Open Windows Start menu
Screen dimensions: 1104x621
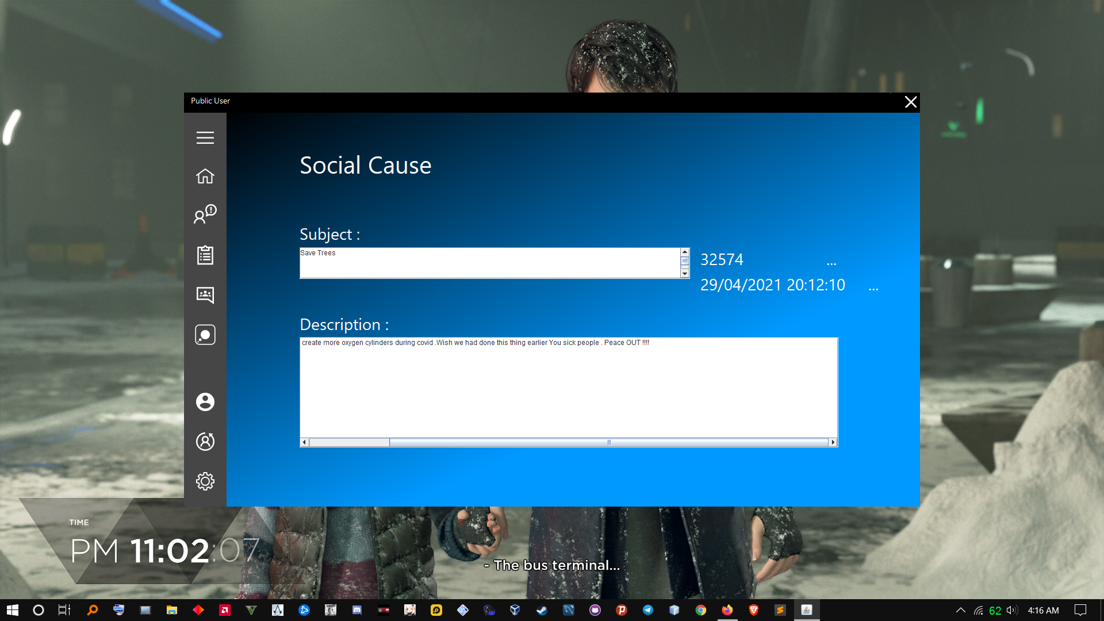pos(13,610)
